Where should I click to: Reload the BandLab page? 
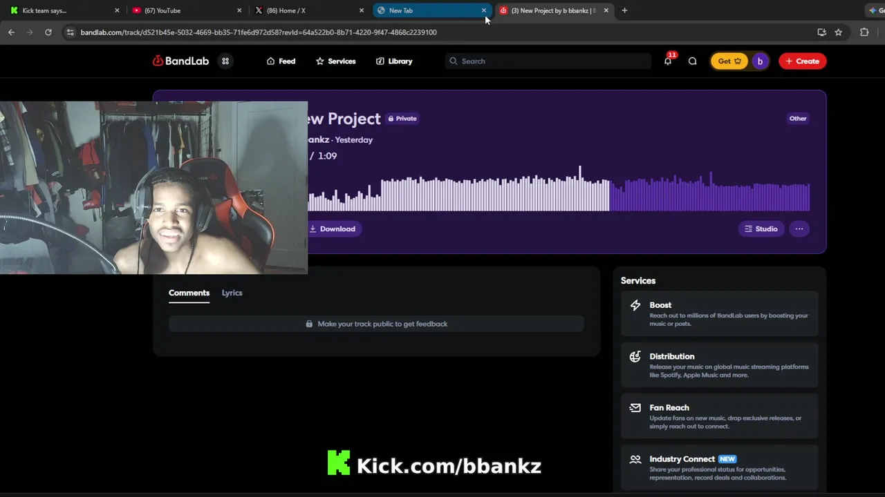point(48,32)
